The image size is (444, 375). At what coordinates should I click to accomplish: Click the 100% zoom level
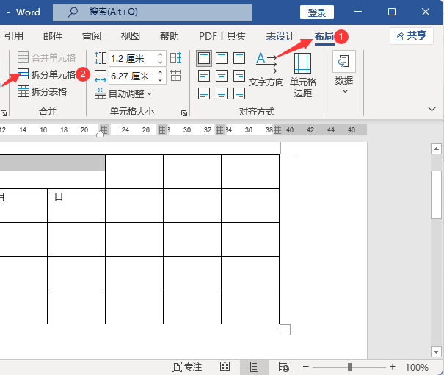(417, 367)
